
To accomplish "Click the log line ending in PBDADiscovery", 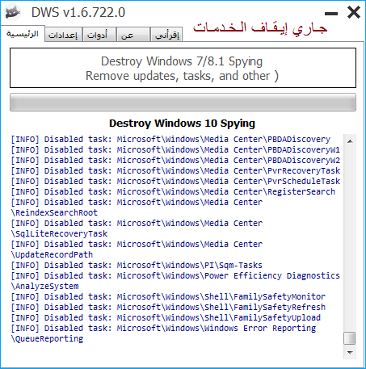I will [x=170, y=140].
